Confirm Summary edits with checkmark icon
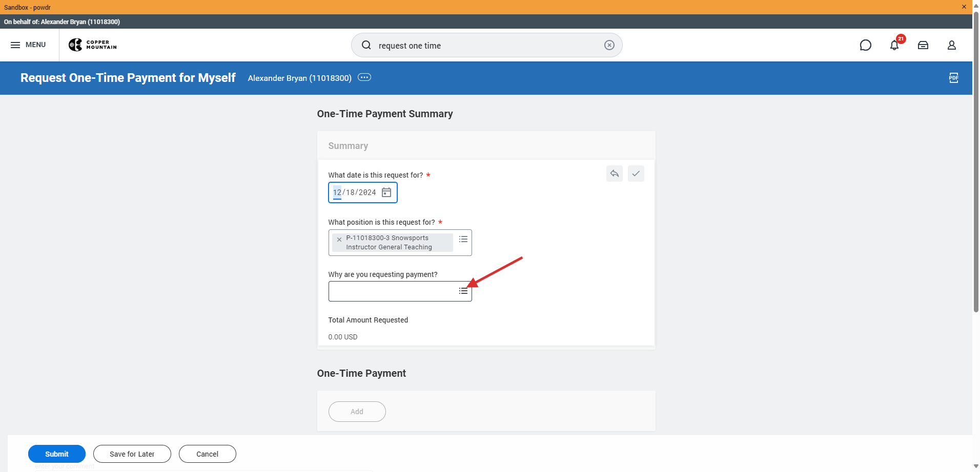The height and width of the screenshot is (472, 980). [x=636, y=174]
